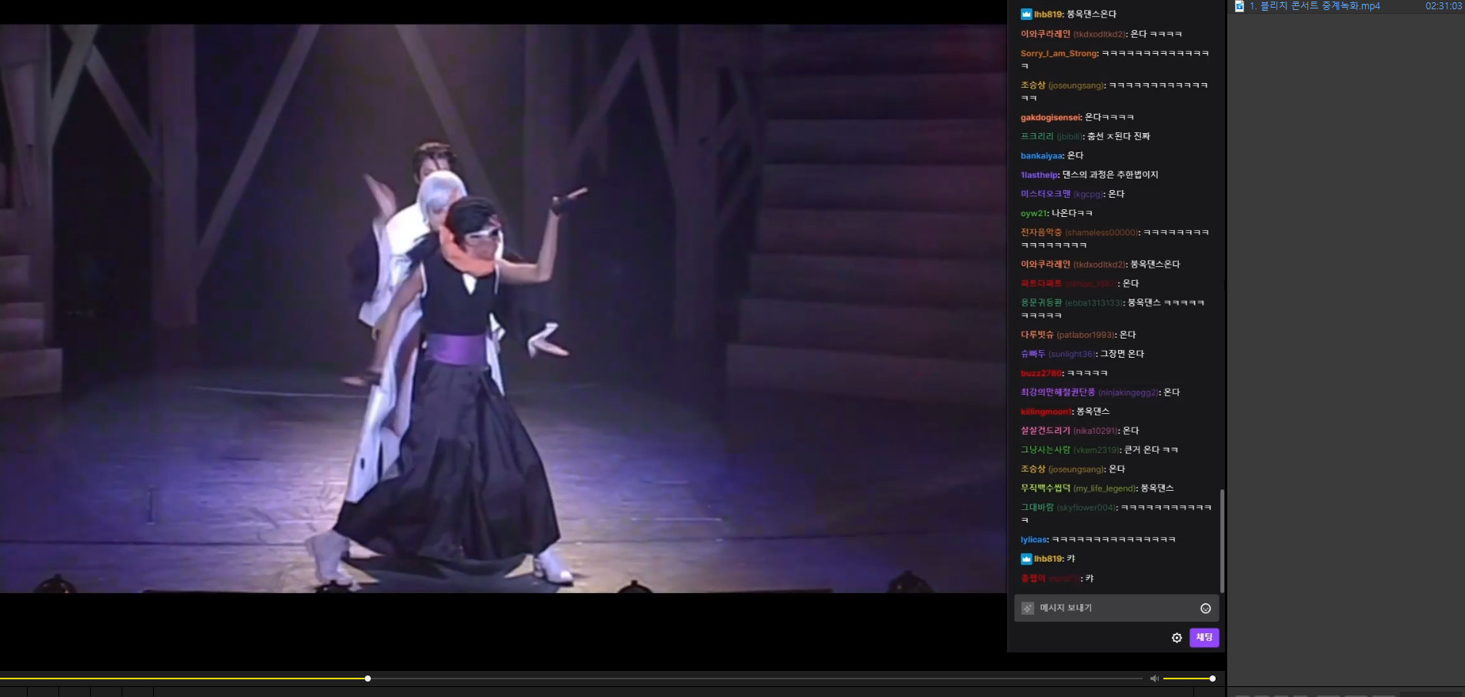
Task: Click chat message '그장면 온다'
Action: click(1122, 354)
